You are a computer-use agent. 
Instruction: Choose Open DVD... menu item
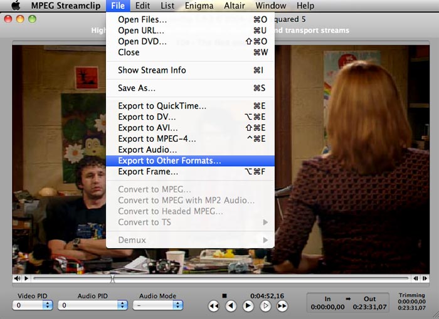190,41
